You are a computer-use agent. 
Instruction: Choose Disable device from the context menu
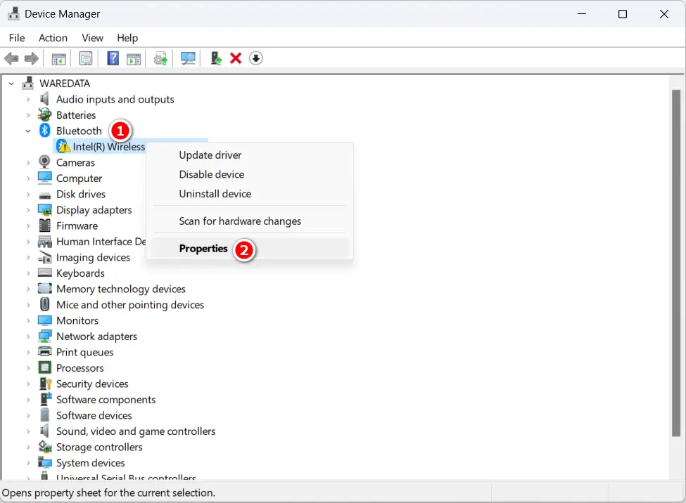coord(212,174)
